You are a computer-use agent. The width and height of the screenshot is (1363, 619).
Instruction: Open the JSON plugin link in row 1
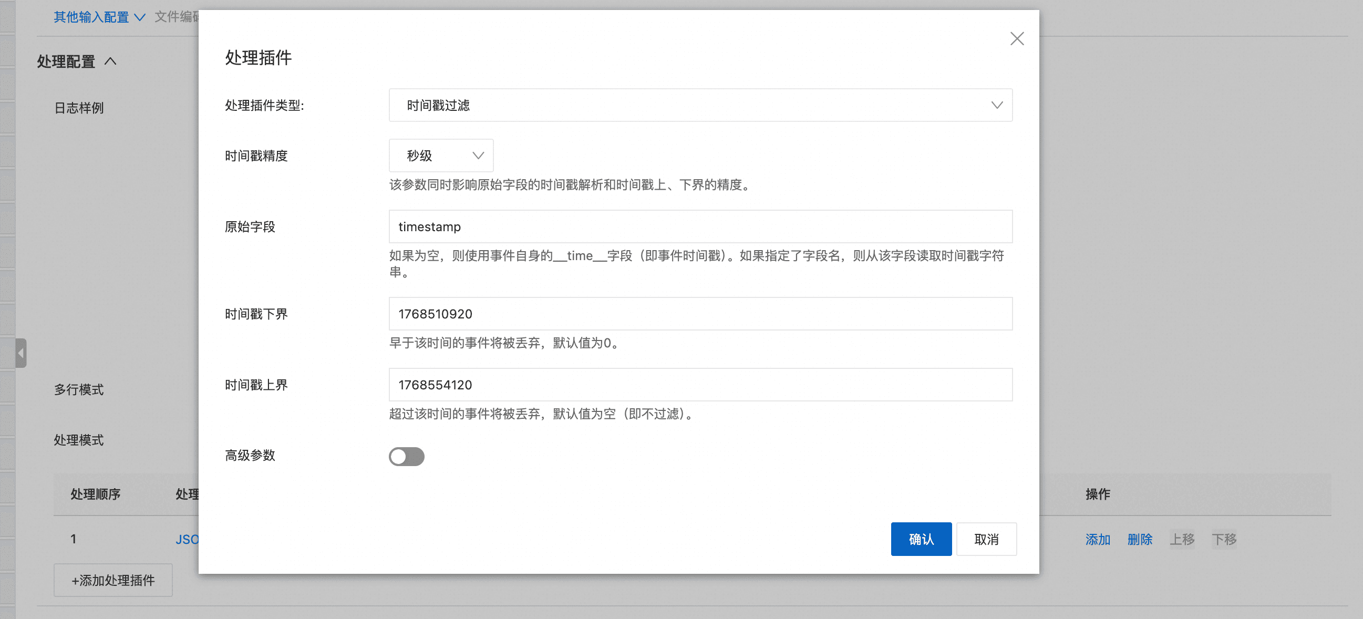tap(187, 539)
